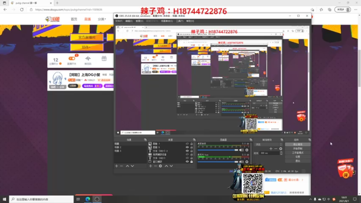
Task: Pop out the audio mixer dock icon
Action: (x=251, y=140)
